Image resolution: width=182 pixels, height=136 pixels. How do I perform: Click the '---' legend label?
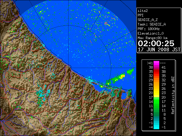[163, 63]
